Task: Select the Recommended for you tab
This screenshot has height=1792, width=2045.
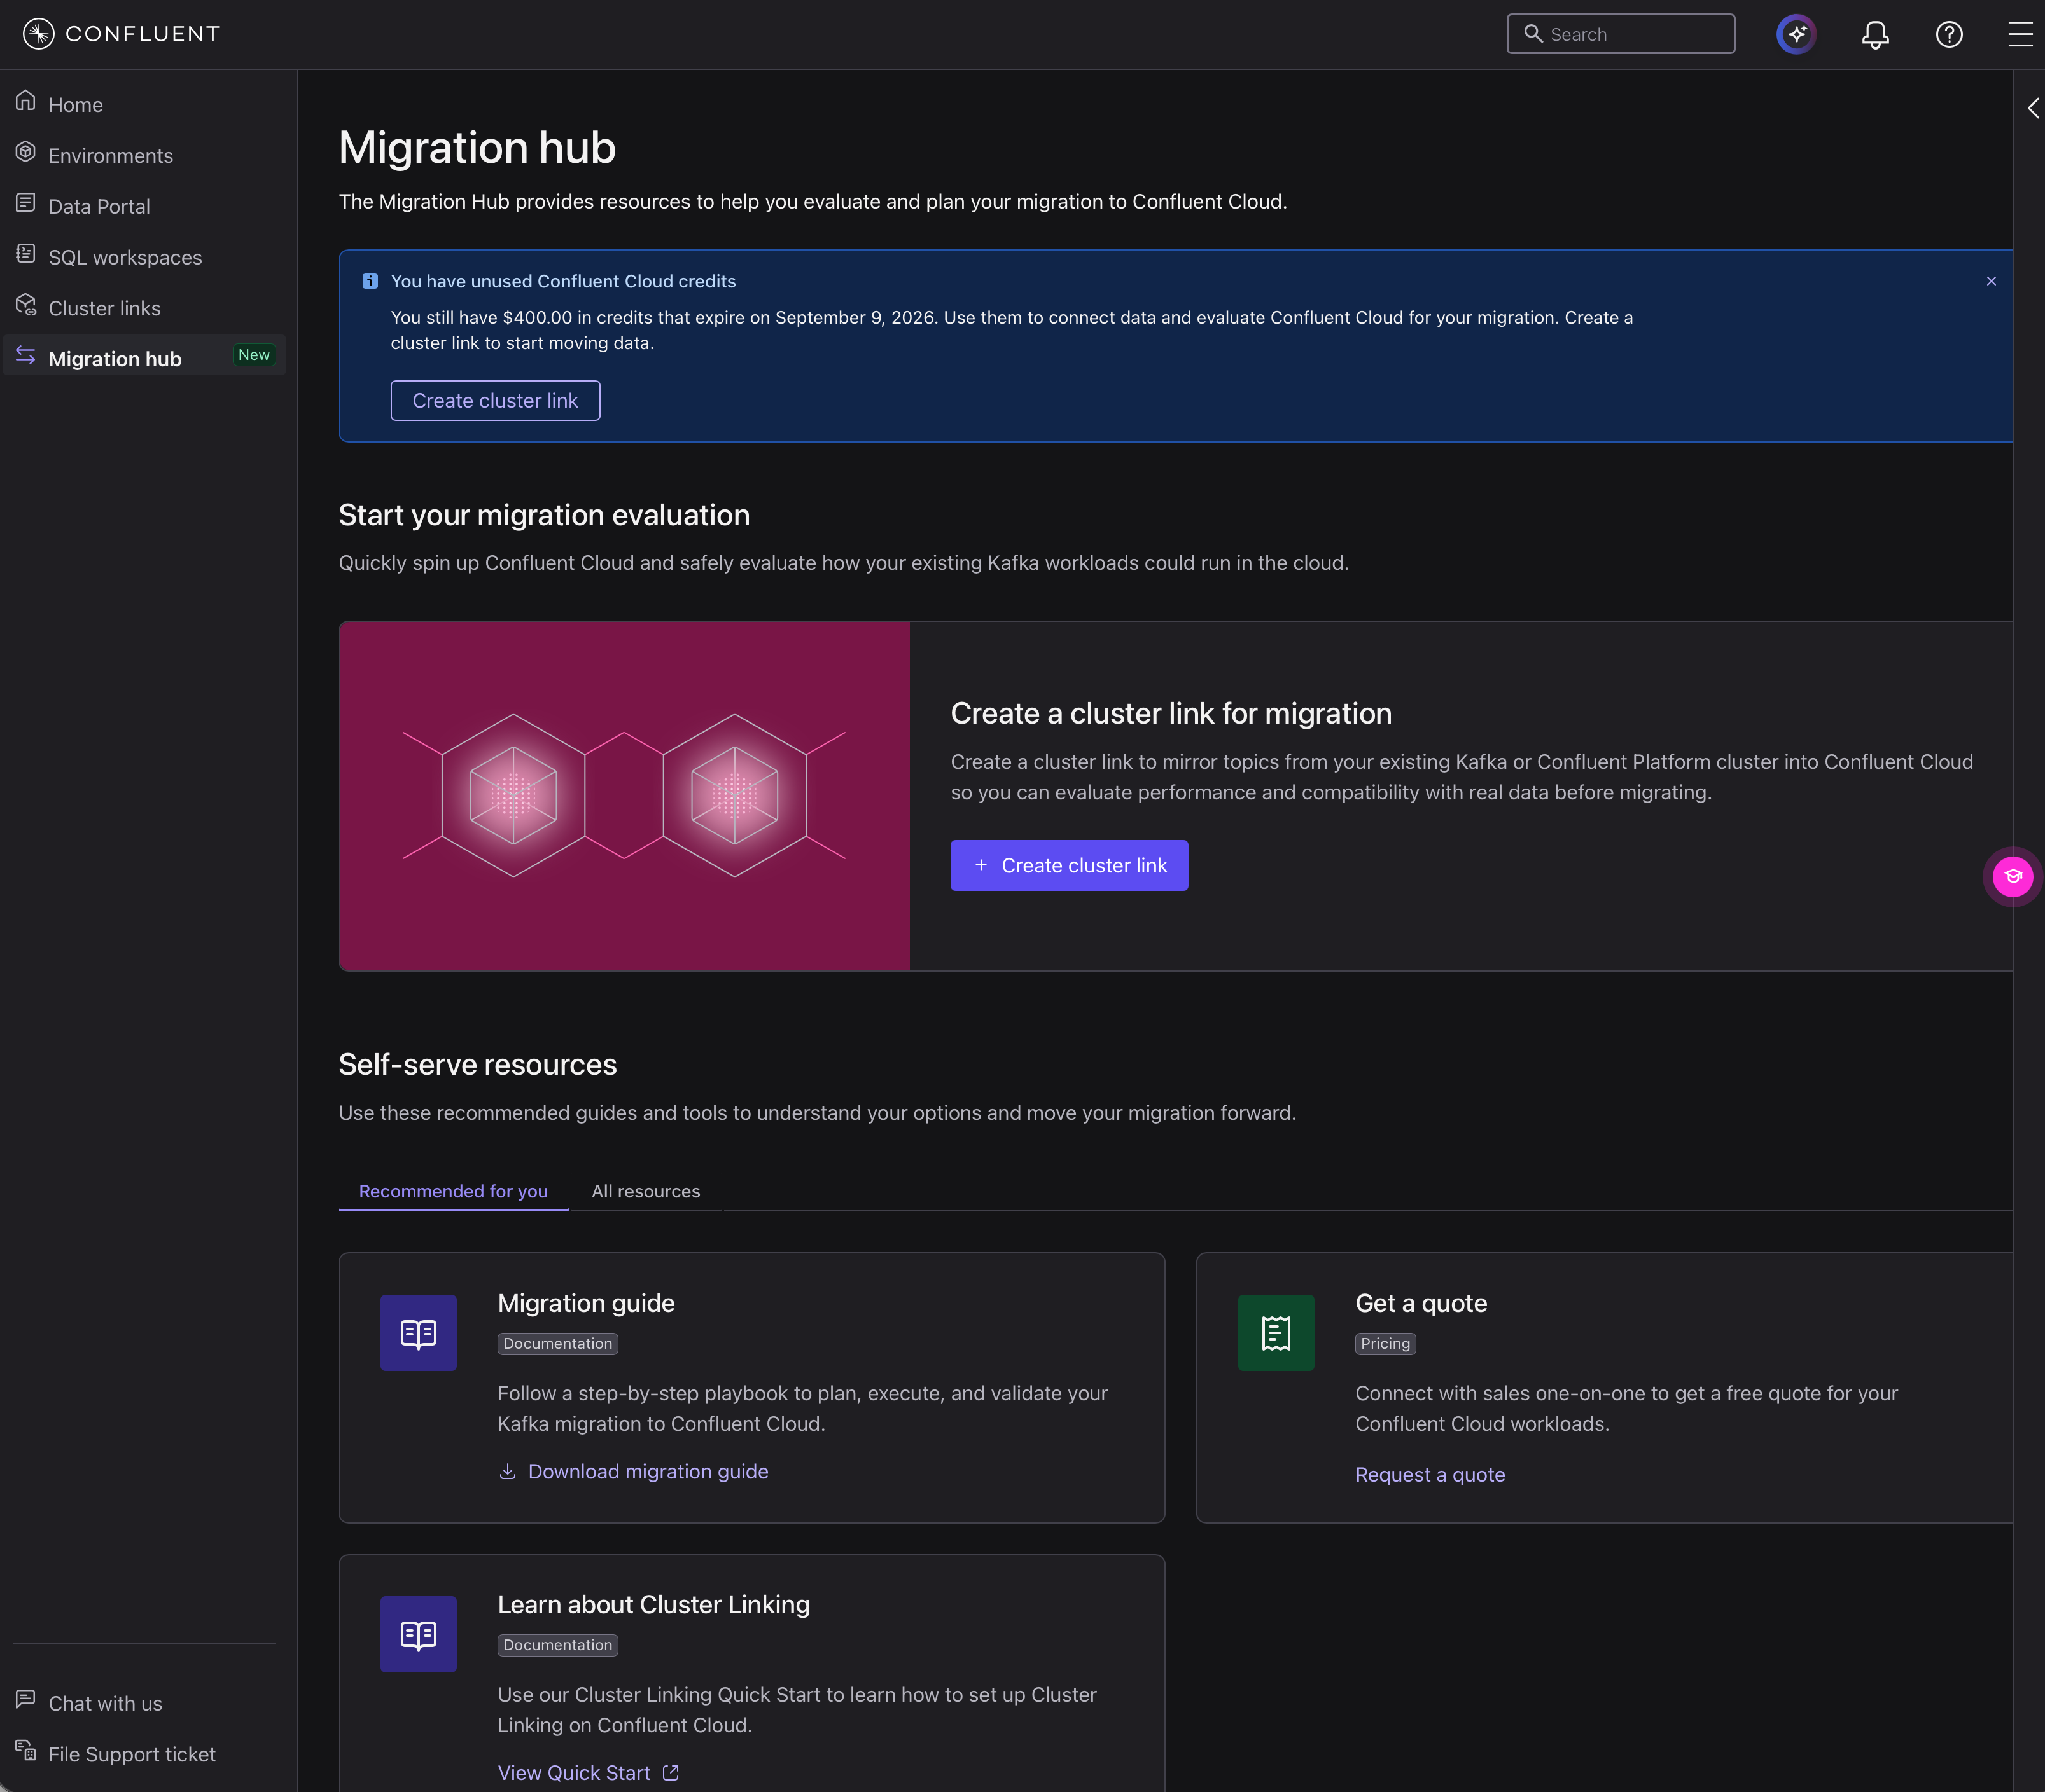Action: pos(453,1191)
